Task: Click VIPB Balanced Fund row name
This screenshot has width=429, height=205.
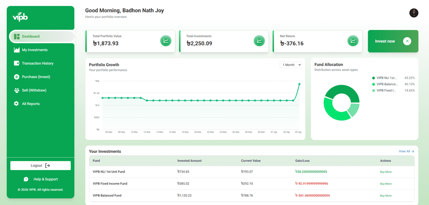Action: pyautogui.click(x=107, y=196)
